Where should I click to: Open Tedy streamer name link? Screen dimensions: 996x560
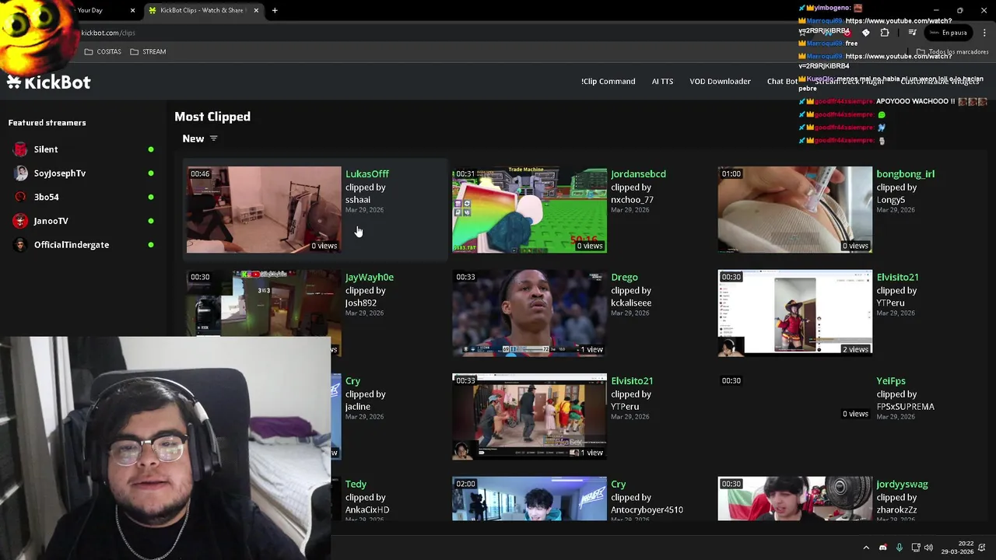[x=356, y=484]
